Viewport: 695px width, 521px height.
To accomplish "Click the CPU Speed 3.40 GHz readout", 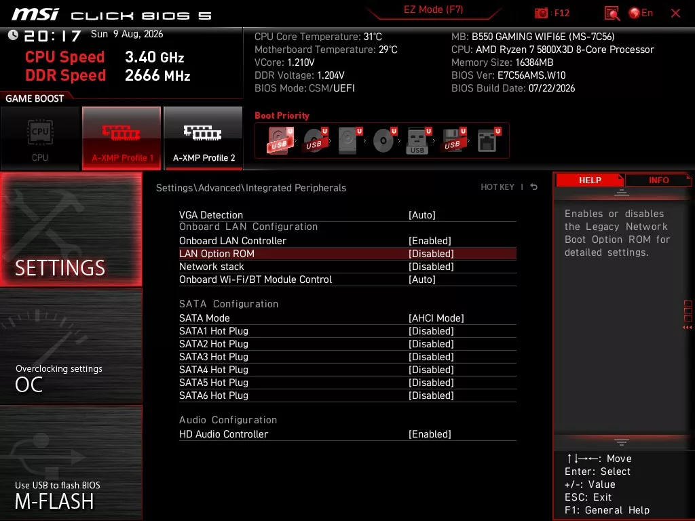I will tap(105, 57).
